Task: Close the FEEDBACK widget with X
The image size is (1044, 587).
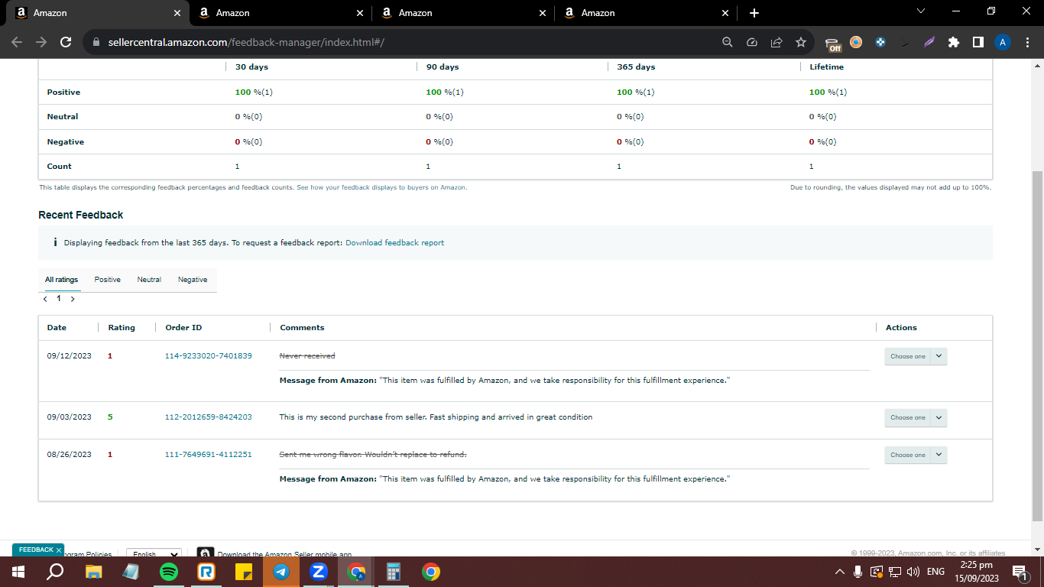Action: pos(59,550)
